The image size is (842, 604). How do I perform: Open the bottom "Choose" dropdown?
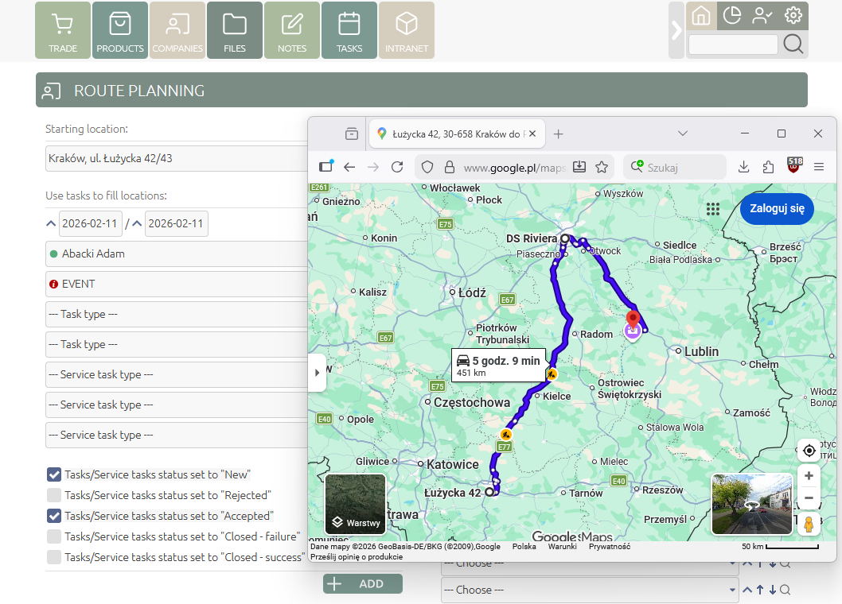coord(589,590)
